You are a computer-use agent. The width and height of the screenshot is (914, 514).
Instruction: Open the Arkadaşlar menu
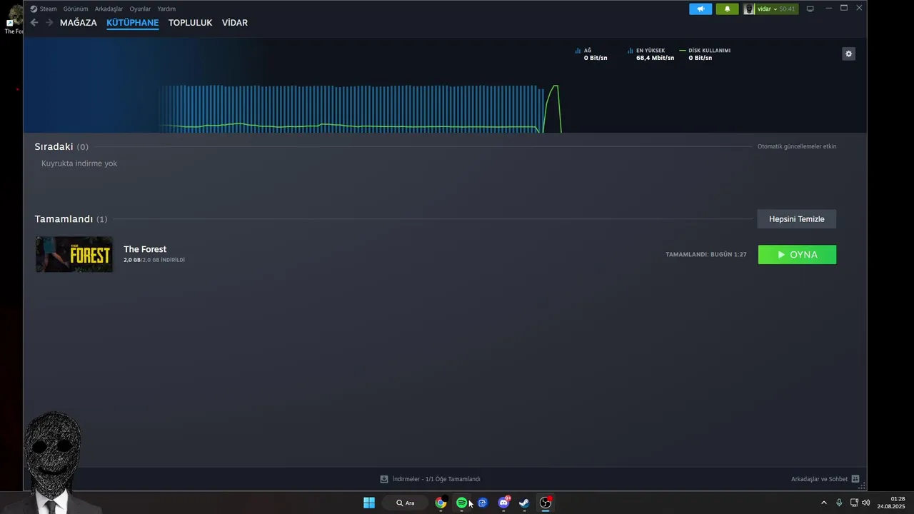coord(109,9)
